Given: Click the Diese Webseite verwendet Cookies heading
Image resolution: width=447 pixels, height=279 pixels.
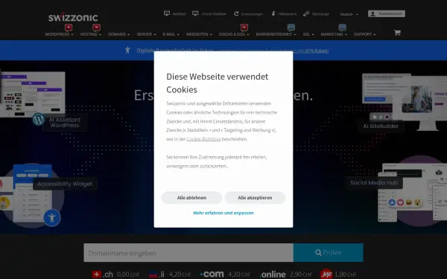Looking at the screenshot, I should click(x=218, y=83).
